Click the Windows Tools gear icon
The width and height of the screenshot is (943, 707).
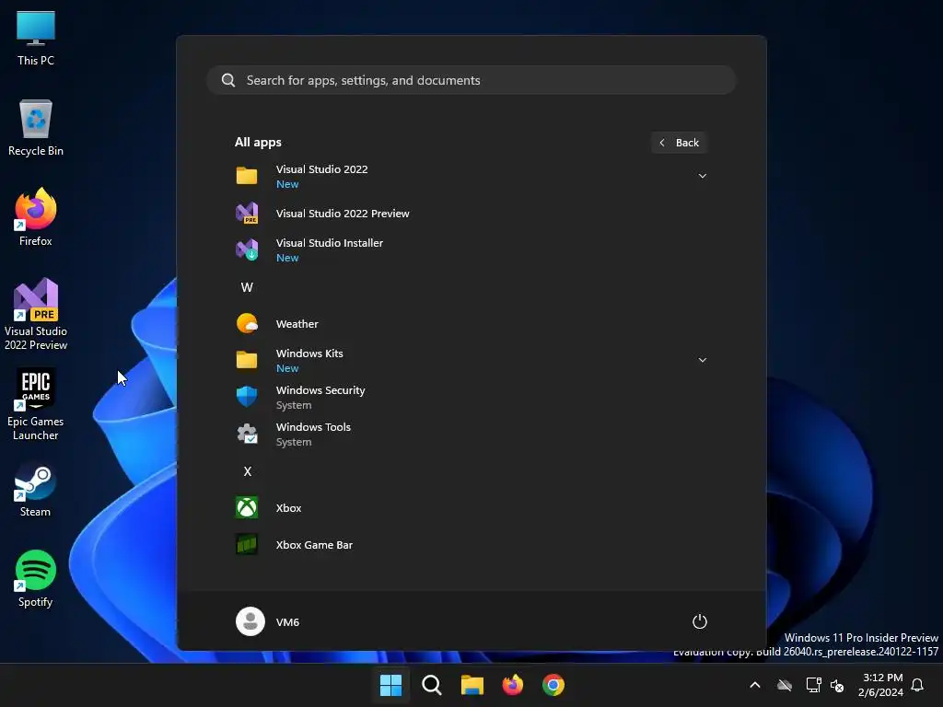247,435
